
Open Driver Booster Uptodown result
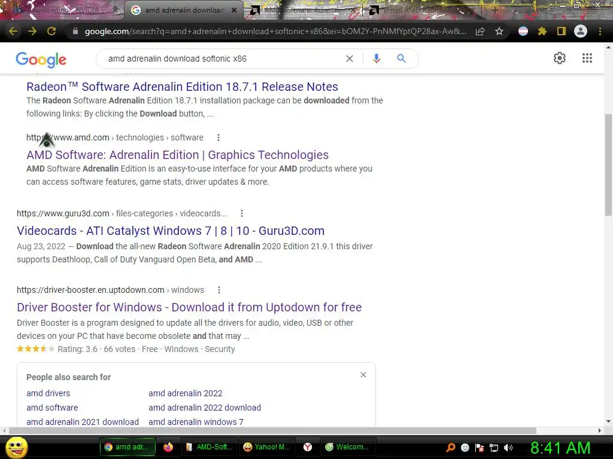pyautogui.click(x=189, y=307)
